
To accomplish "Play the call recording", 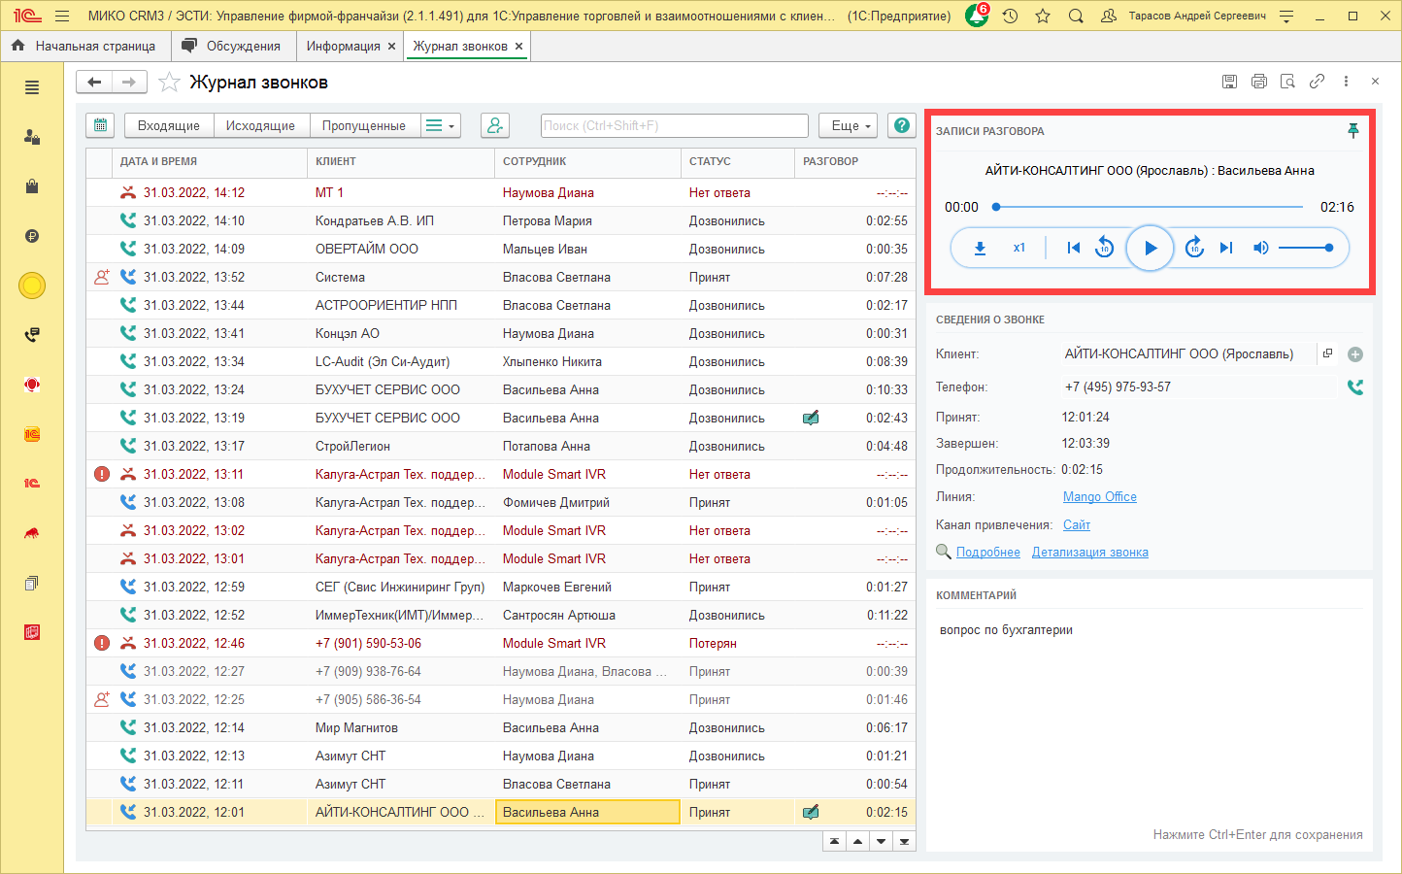I will pyautogui.click(x=1150, y=248).
